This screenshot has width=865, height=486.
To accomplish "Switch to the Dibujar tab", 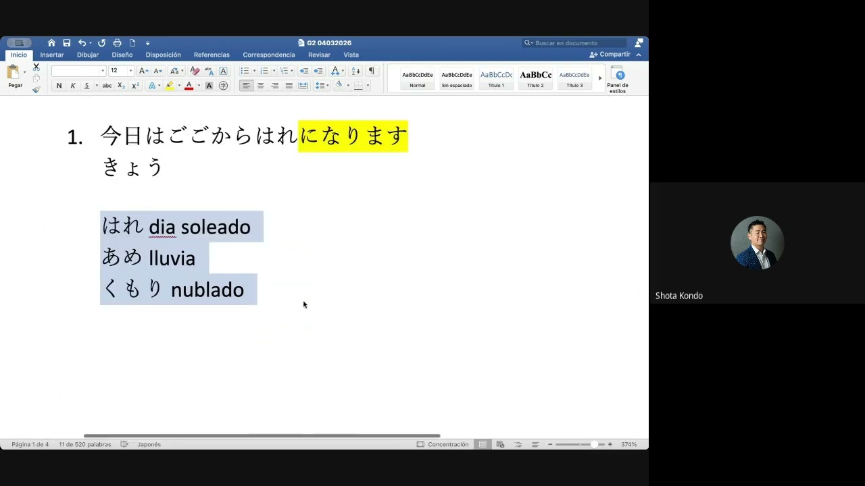I will 88,55.
